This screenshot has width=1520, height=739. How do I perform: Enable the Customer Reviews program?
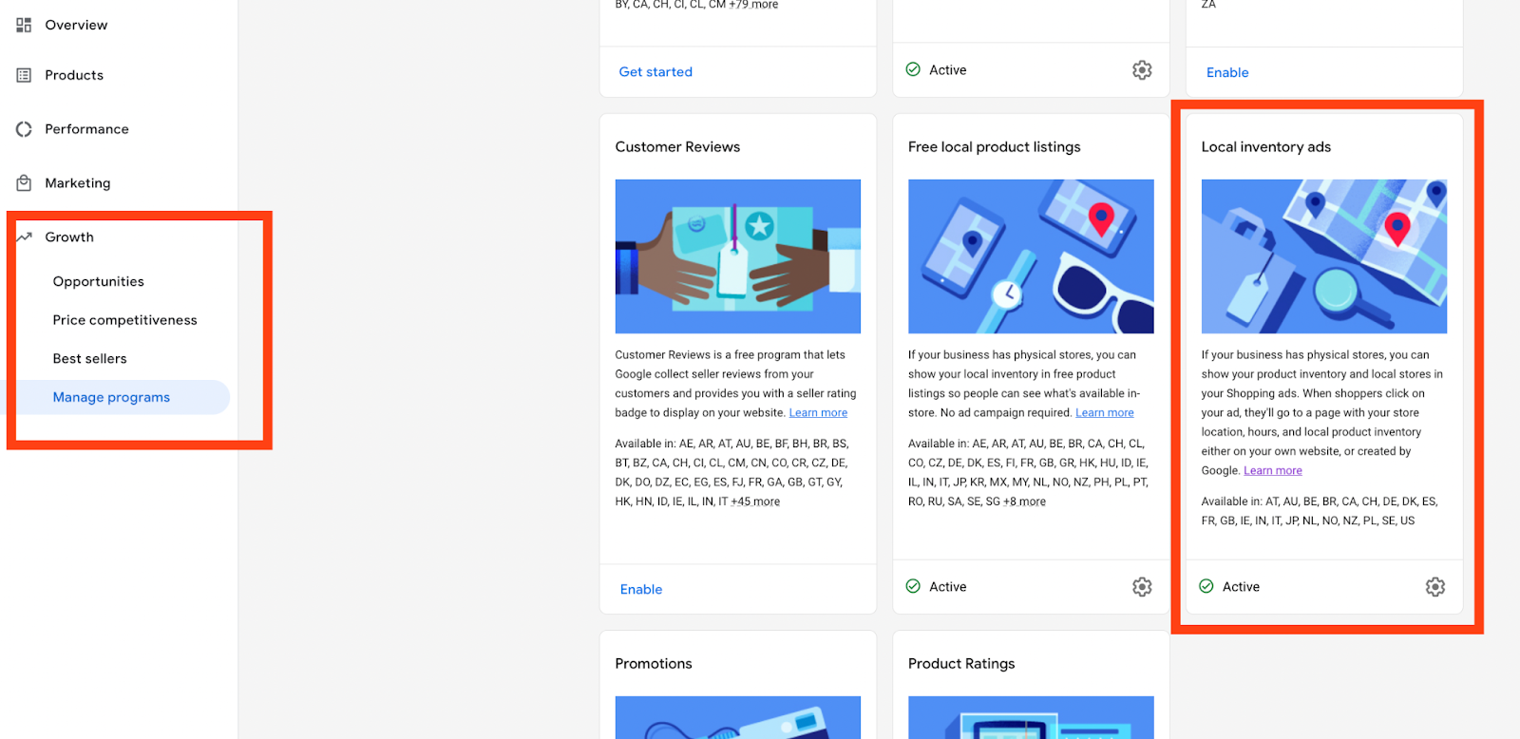click(x=641, y=590)
